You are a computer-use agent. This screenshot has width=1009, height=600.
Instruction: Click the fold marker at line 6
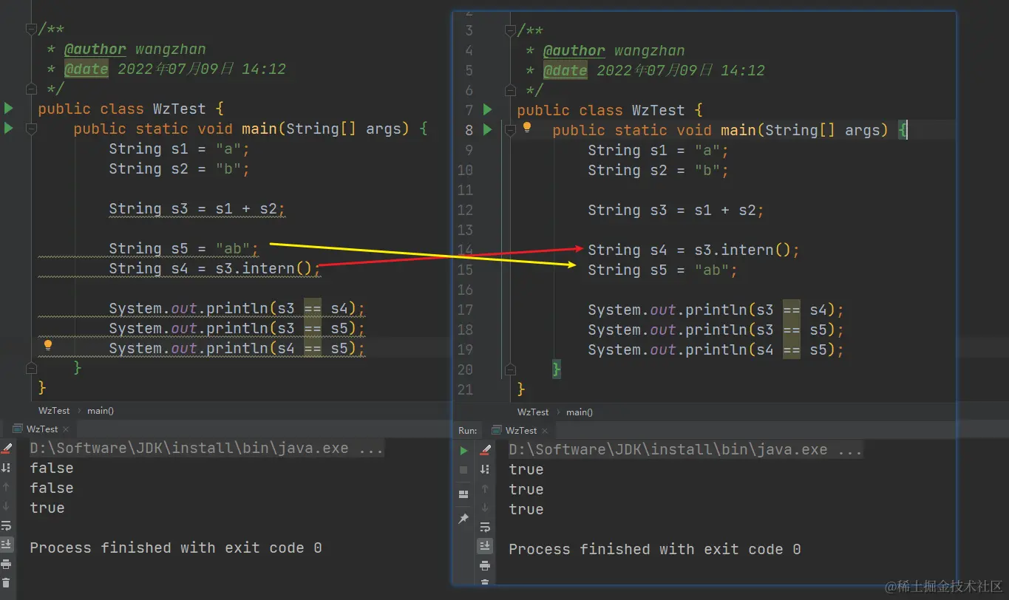[510, 90]
